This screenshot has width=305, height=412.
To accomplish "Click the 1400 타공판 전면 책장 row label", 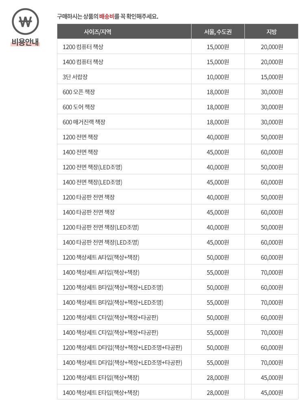I will [89, 212].
